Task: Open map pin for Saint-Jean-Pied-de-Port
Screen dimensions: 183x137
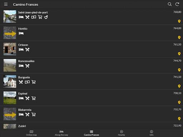Action: tap(179, 21)
